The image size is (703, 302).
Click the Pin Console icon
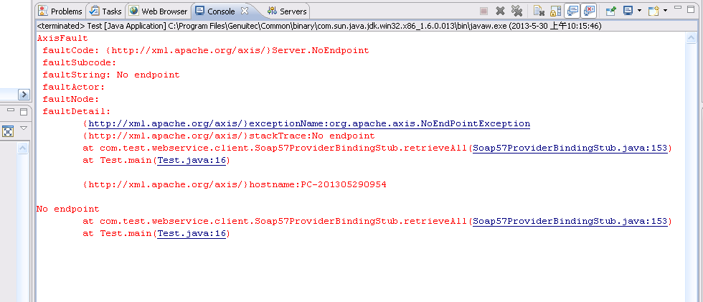click(x=610, y=11)
